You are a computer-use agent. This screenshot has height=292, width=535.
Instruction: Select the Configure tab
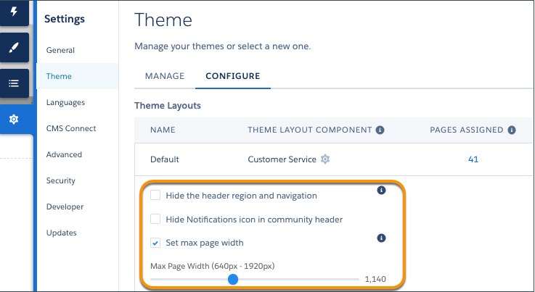pos(232,76)
